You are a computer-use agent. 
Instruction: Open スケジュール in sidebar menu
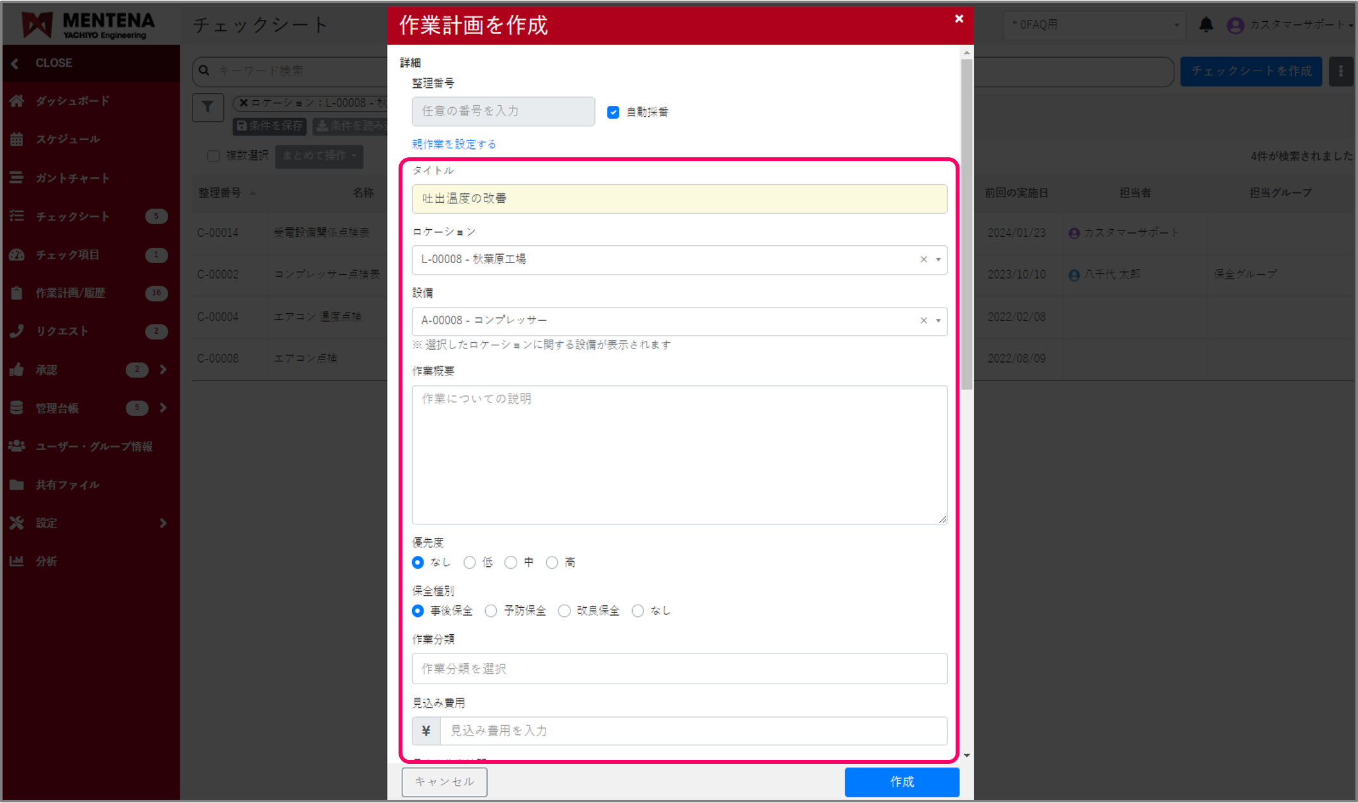tap(67, 139)
